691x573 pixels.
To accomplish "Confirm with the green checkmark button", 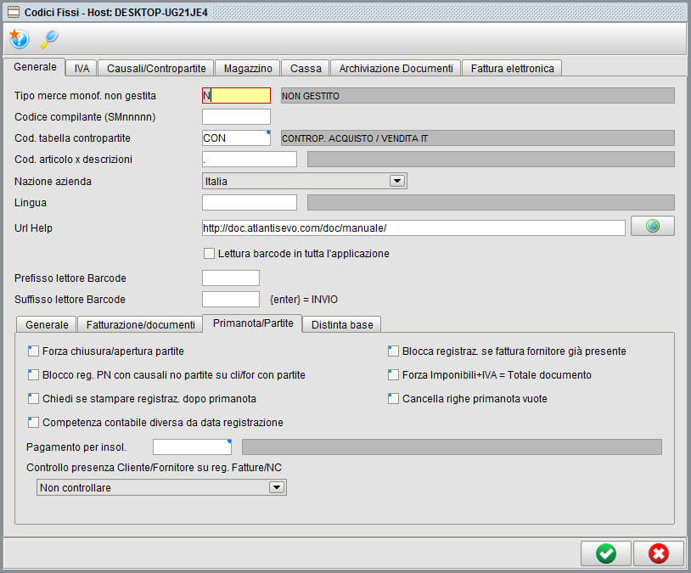I will tap(605, 553).
